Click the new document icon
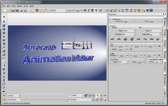This screenshot has width=168, height=106. 5,10
